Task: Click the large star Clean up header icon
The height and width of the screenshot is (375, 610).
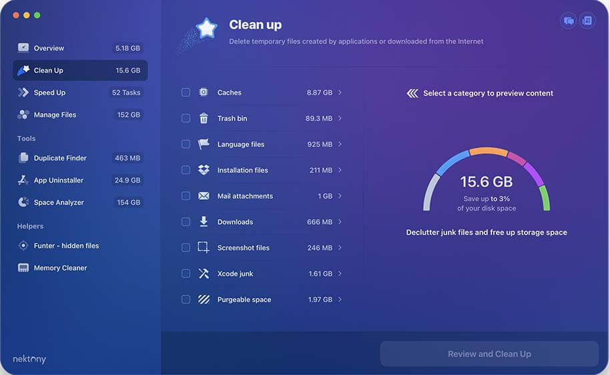Action: coord(206,29)
